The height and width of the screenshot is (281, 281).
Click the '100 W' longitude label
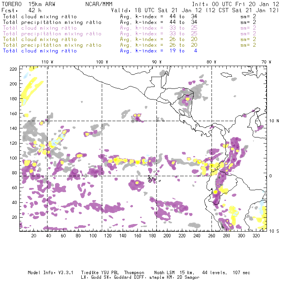[x=102, y=62]
